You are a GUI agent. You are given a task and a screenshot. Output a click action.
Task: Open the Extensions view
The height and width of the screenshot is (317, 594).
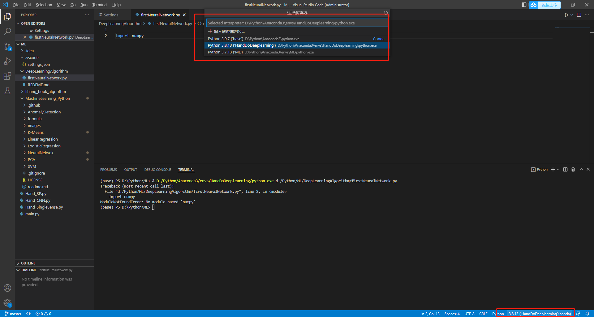[7, 76]
